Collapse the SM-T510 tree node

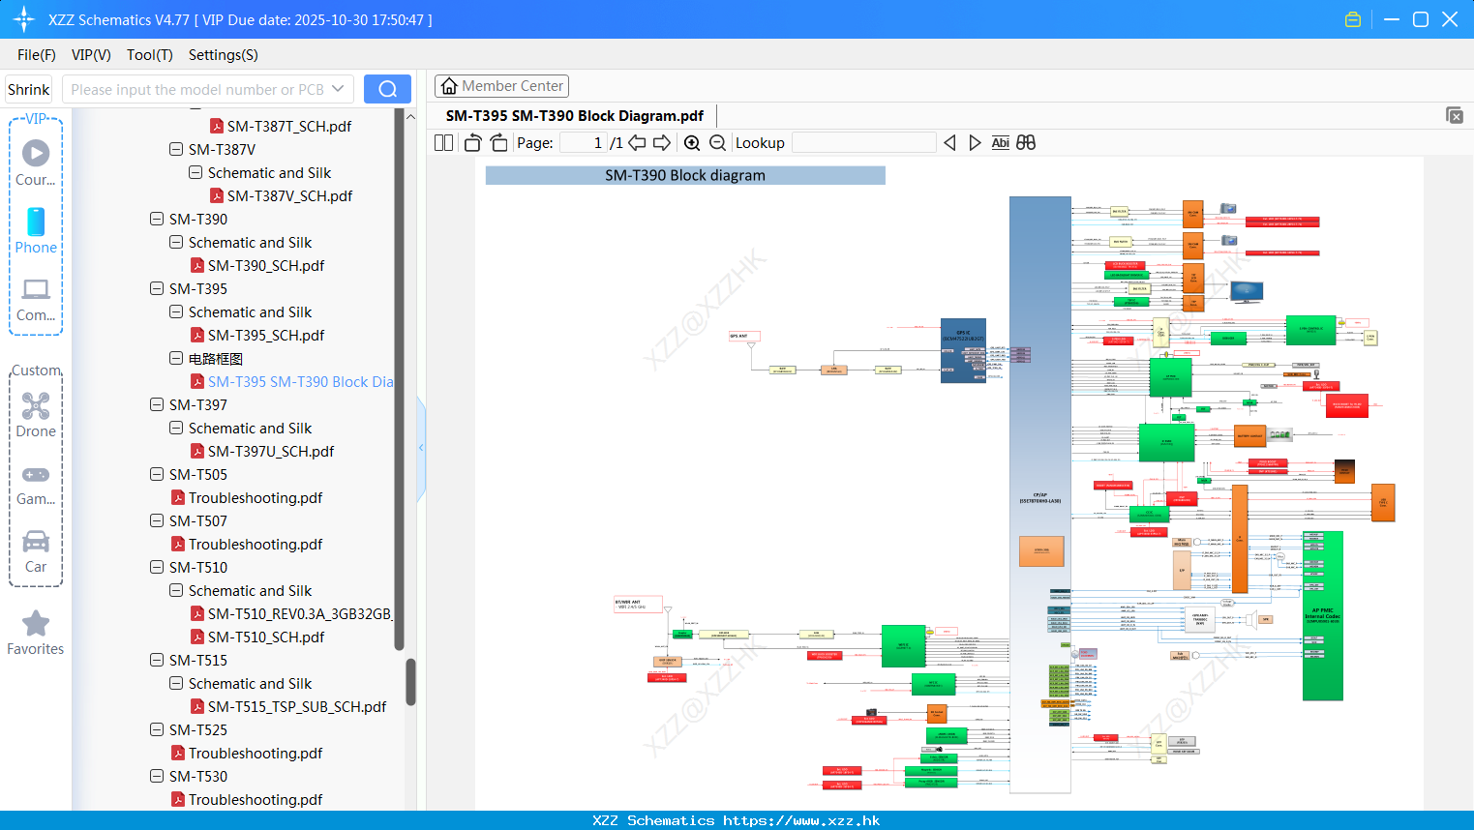click(x=157, y=567)
